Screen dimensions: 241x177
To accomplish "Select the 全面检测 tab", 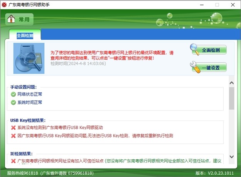I will coord(25,36).
